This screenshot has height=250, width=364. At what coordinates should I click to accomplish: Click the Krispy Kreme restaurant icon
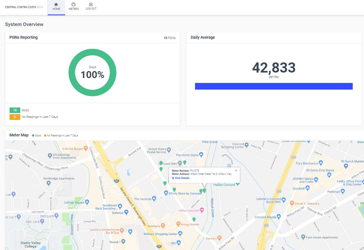tap(179, 224)
